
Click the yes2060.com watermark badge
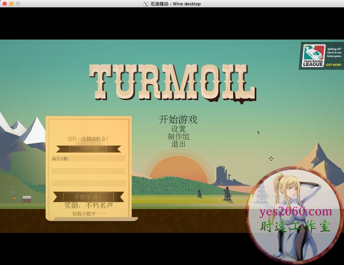[x=294, y=216]
